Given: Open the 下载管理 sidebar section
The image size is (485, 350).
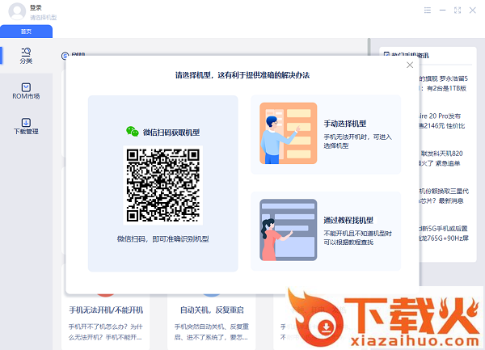Looking at the screenshot, I should pos(26,126).
